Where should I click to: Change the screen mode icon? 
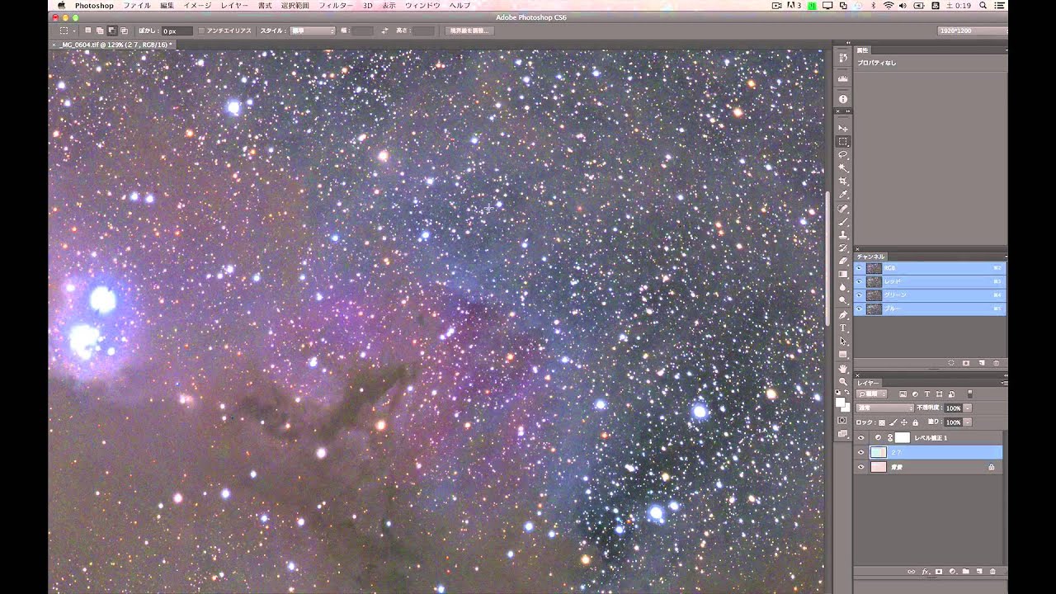843,434
